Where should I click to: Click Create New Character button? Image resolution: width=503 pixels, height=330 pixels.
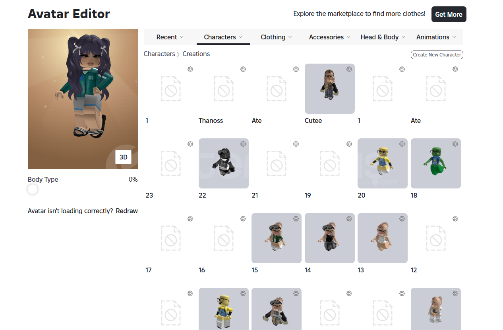[x=437, y=55]
